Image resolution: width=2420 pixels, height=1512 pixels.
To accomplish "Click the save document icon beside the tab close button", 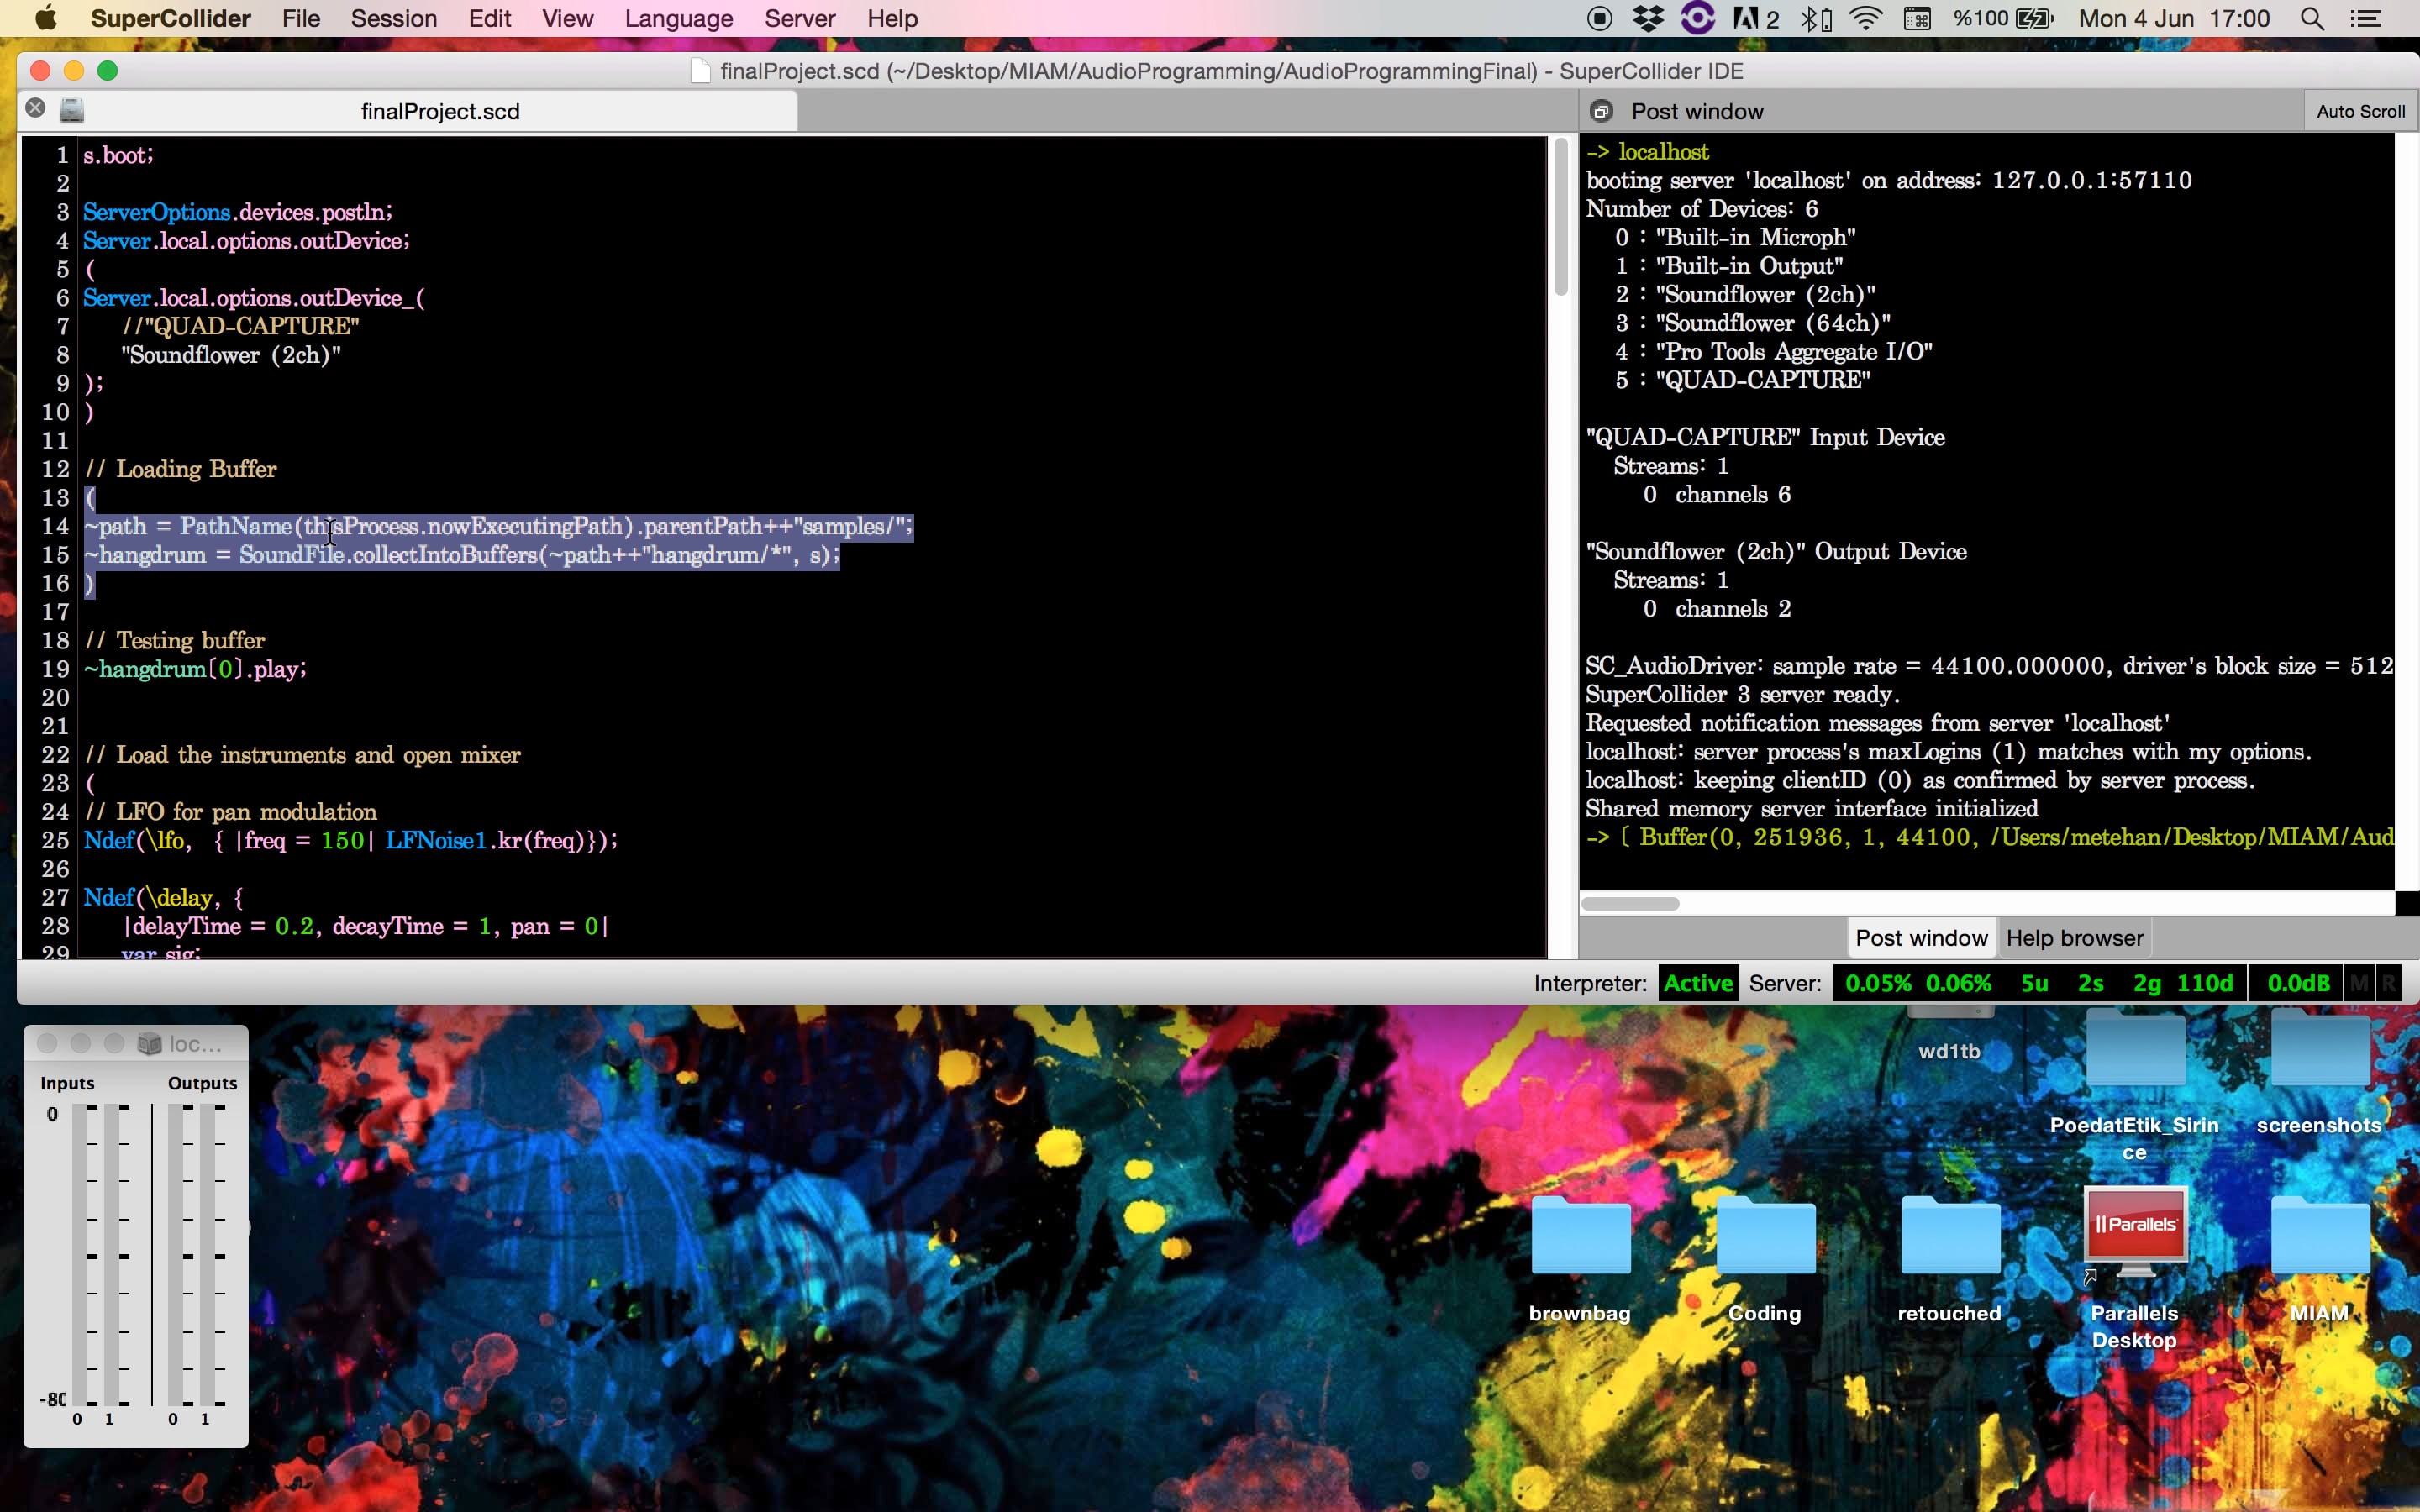I will pos(72,110).
